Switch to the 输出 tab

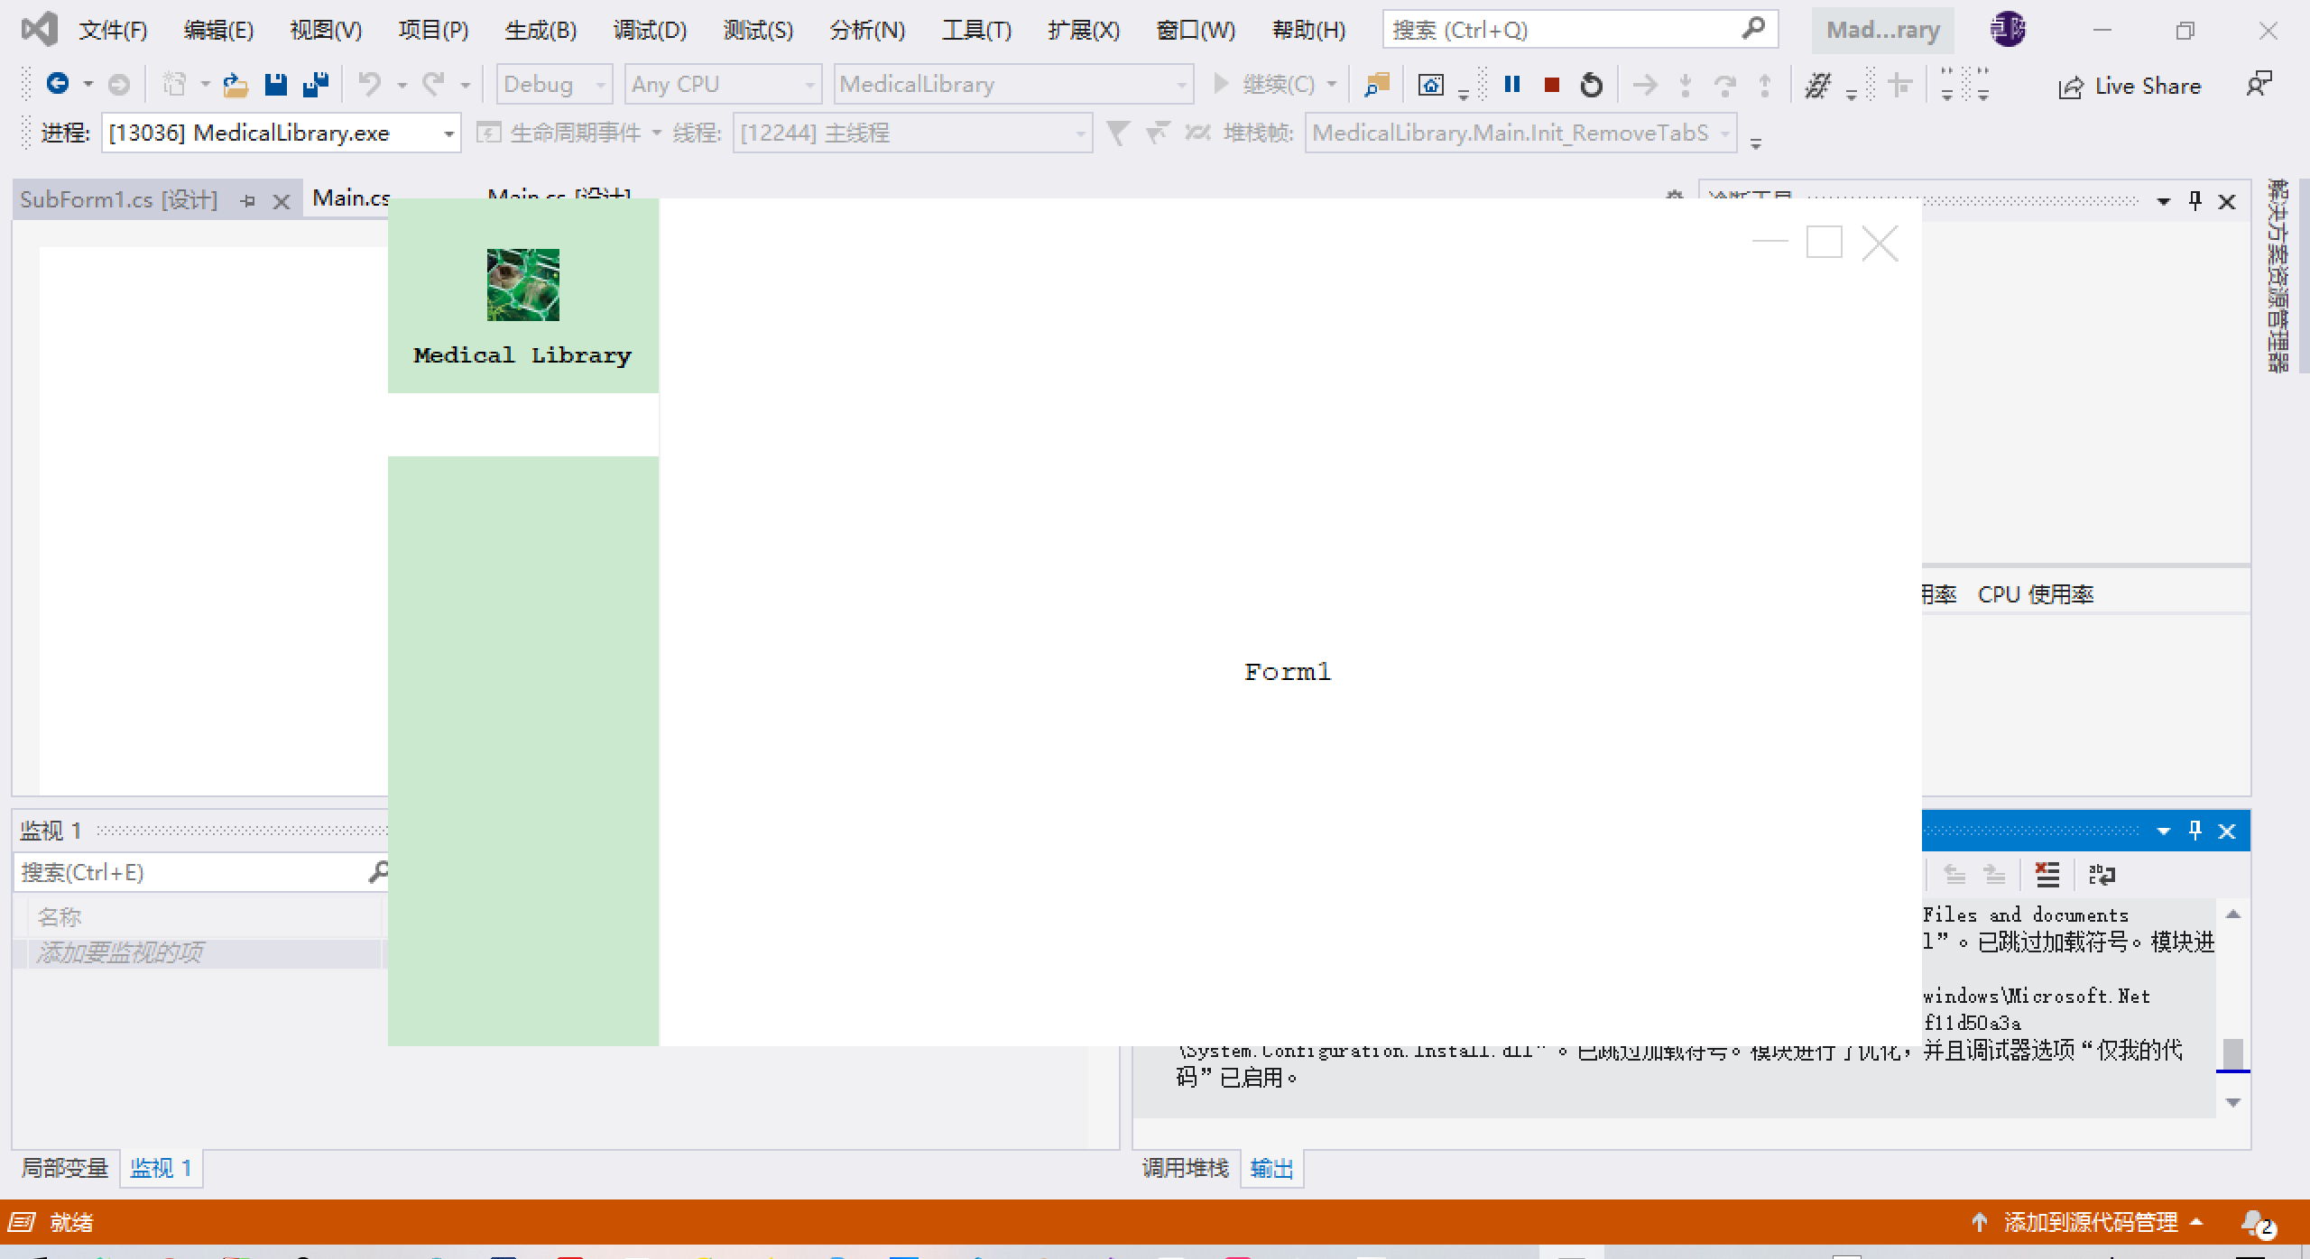(x=1271, y=1168)
